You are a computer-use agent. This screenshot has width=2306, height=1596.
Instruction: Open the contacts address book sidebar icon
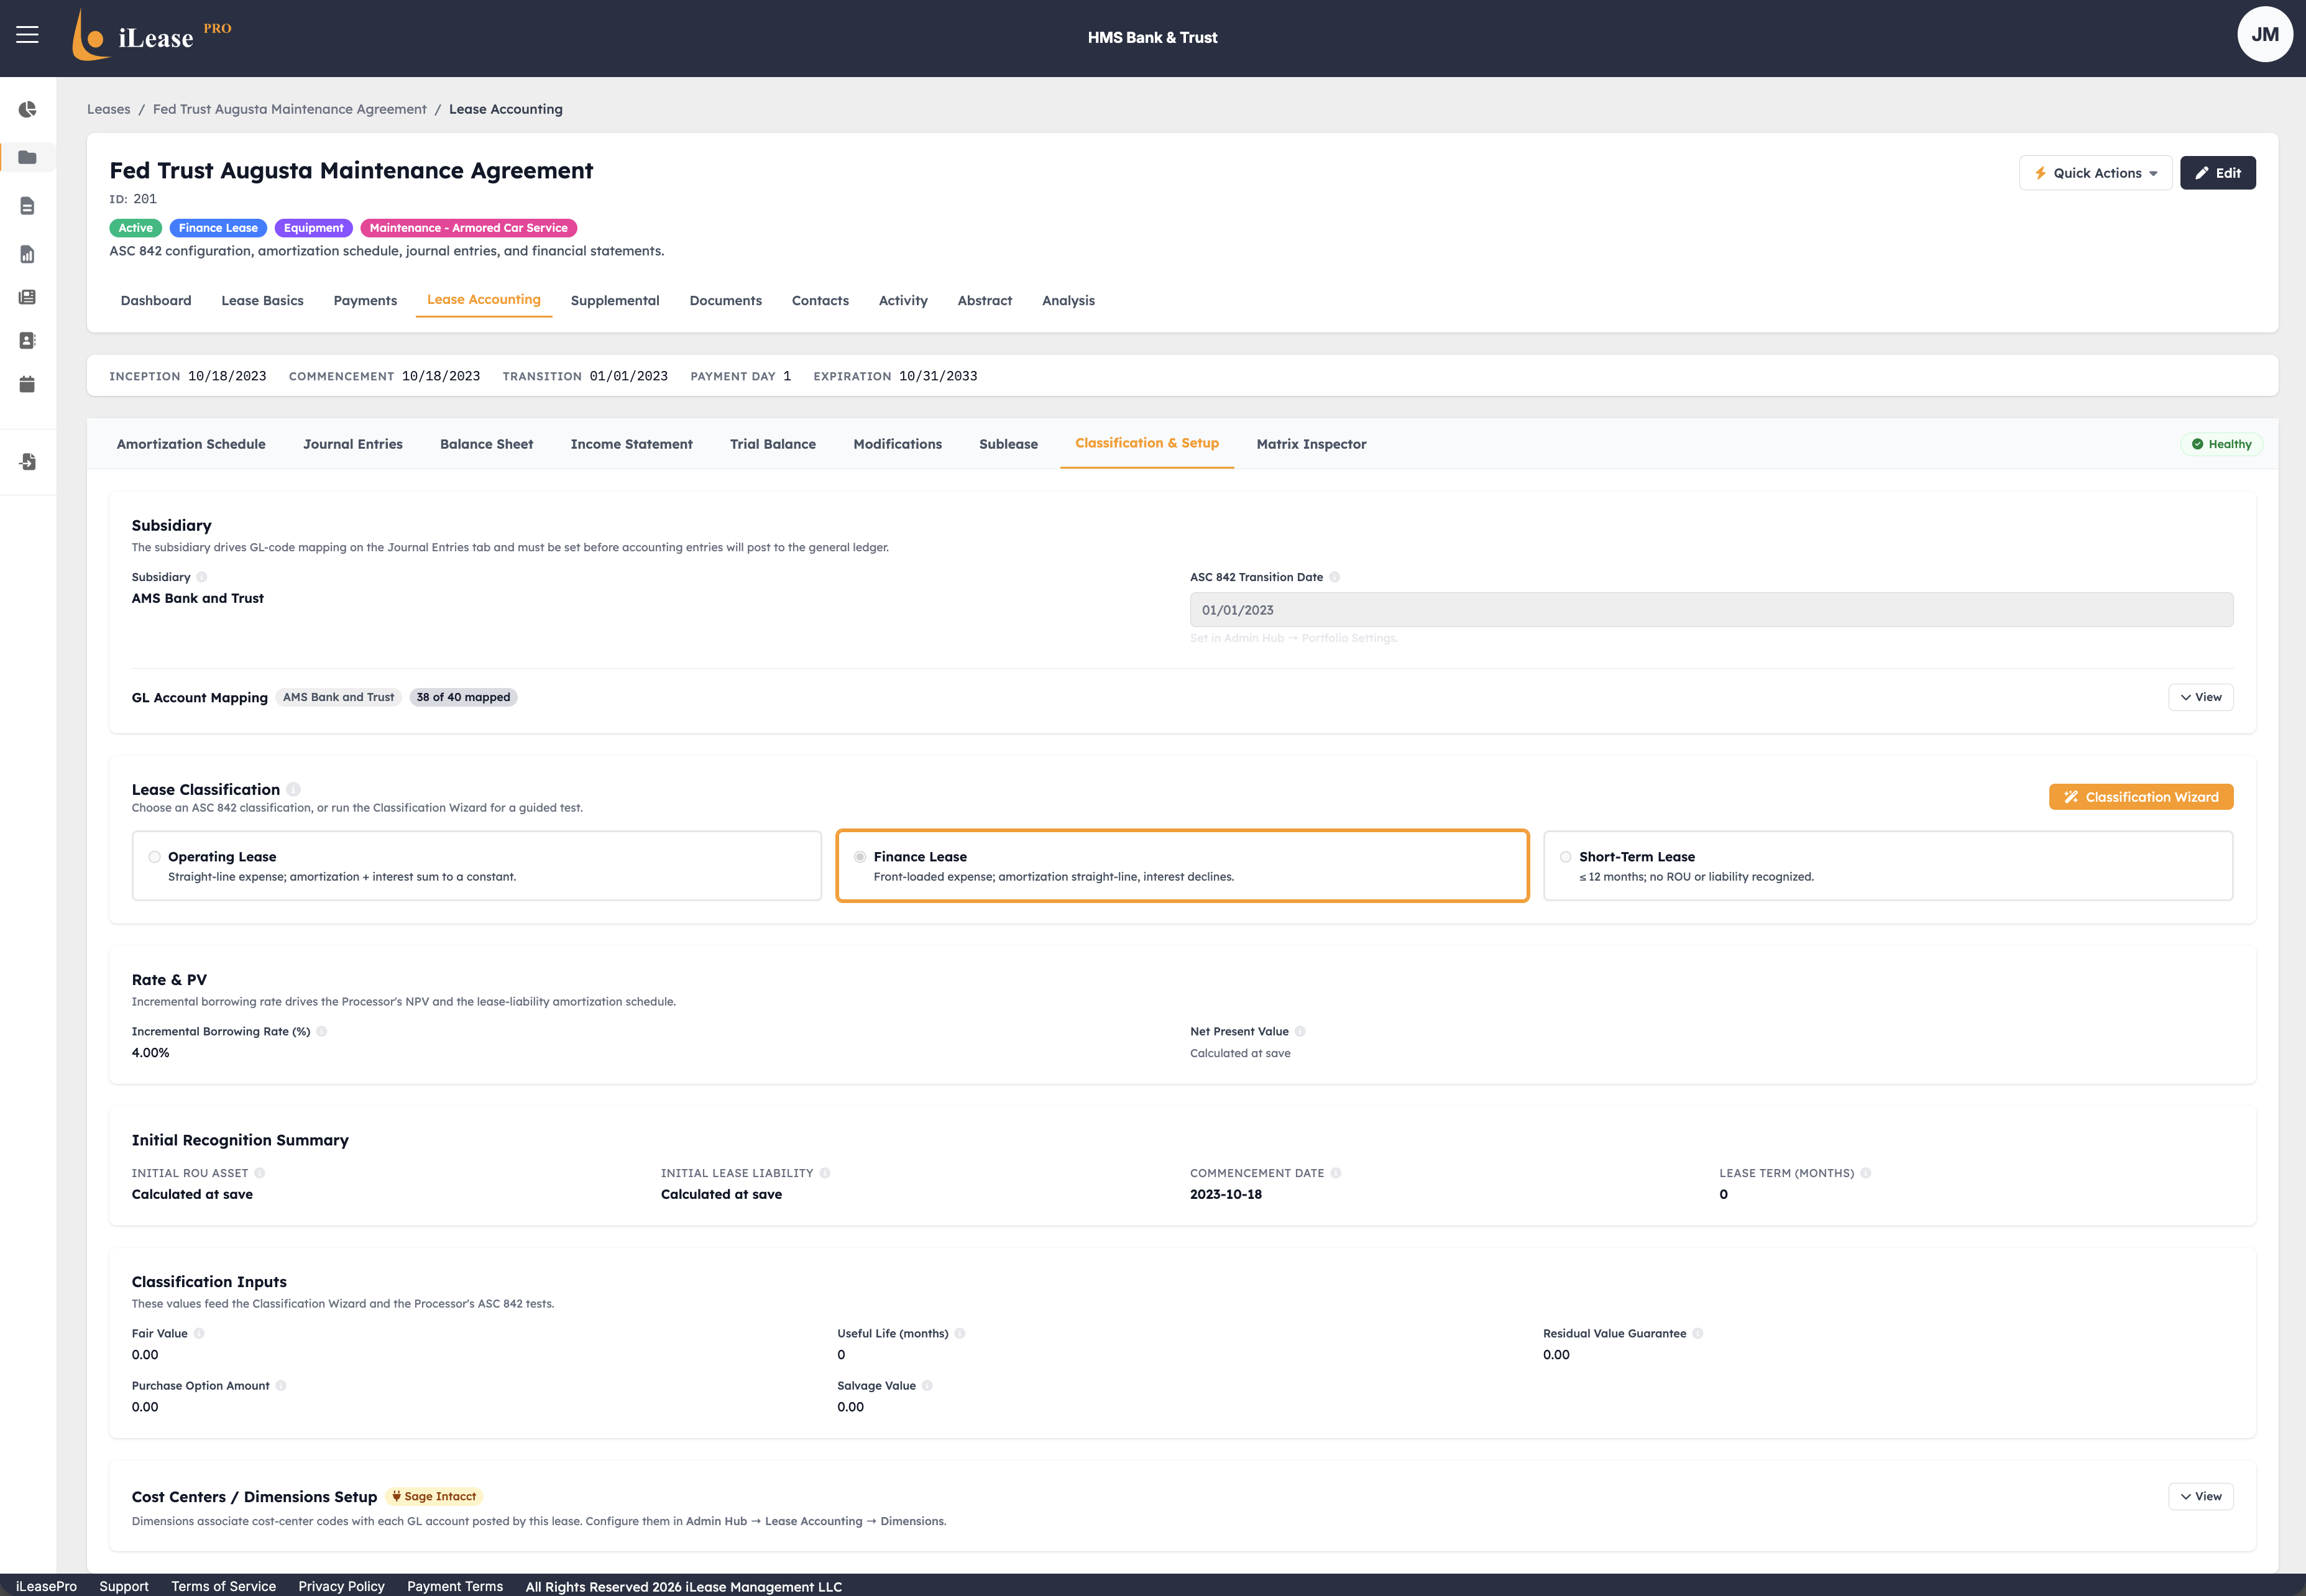coord(28,341)
